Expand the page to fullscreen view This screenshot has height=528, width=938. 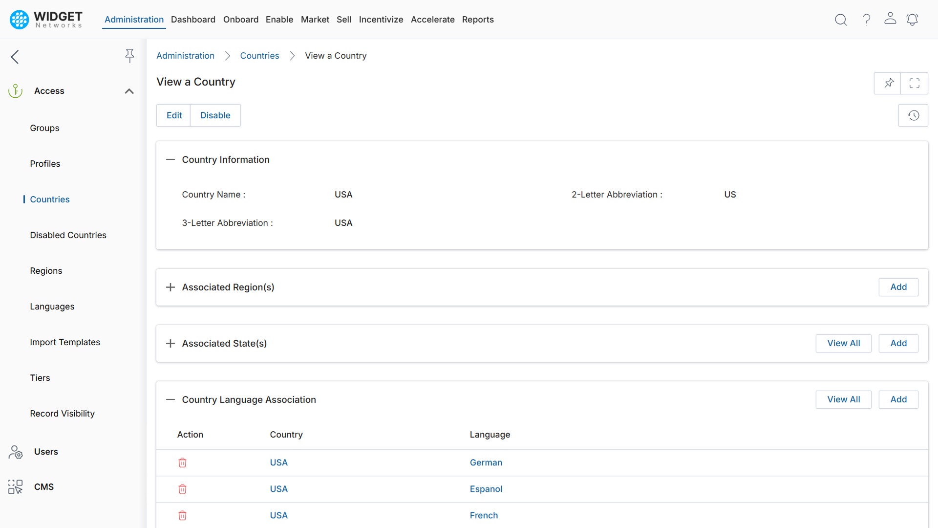point(915,83)
